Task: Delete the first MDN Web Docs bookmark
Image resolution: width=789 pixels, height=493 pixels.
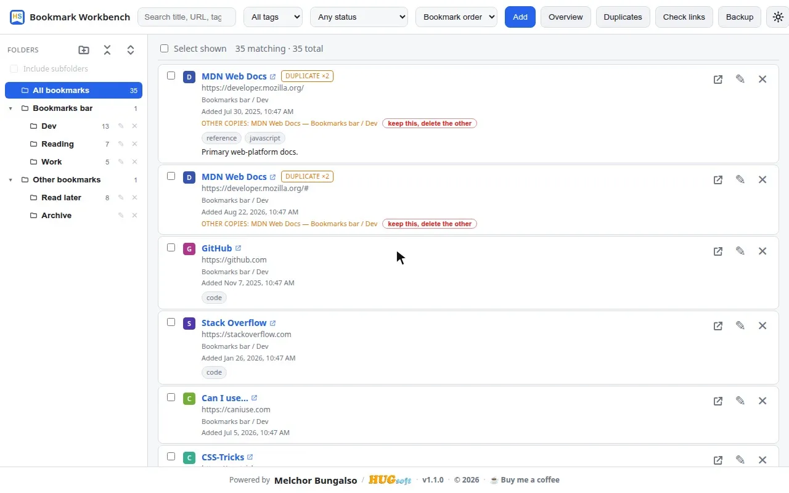Action: 762,79
